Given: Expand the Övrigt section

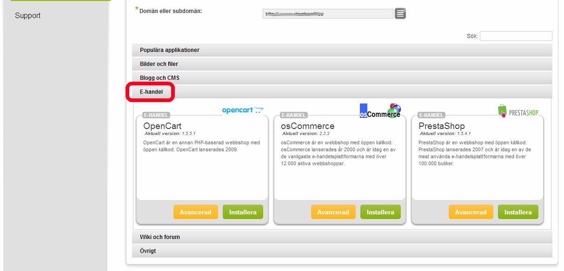Looking at the screenshot, I should point(148,251).
